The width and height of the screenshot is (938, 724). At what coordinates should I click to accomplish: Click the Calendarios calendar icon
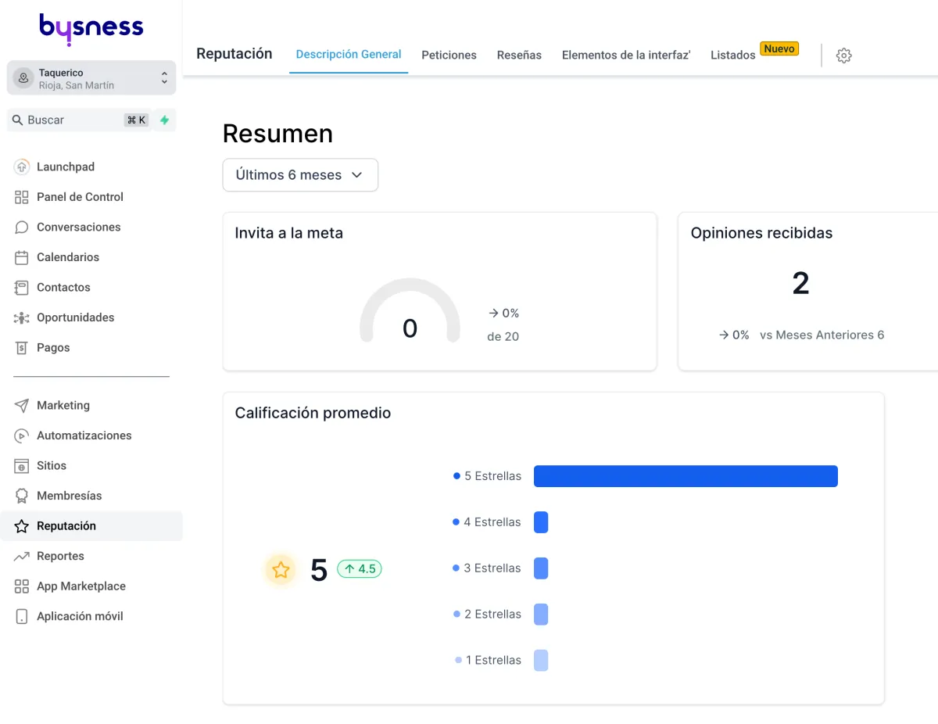(x=22, y=257)
